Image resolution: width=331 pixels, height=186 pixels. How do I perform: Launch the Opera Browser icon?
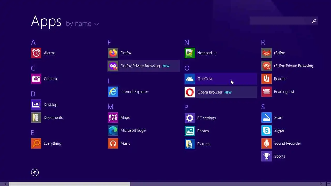(x=190, y=92)
